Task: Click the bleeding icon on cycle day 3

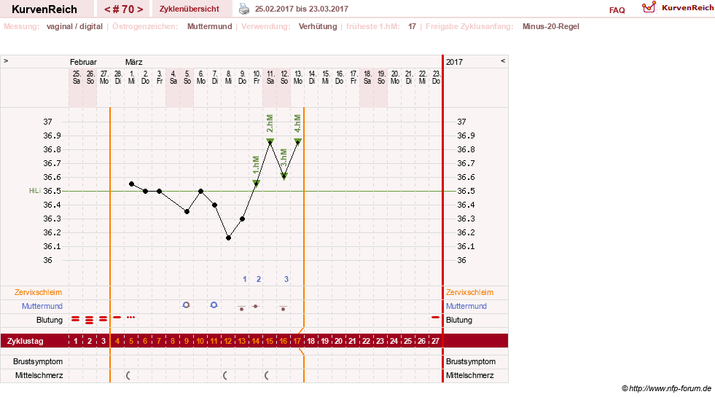Action: click(103, 319)
